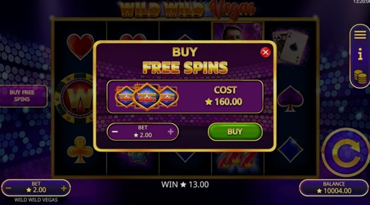The height and width of the screenshot is (205, 370).
Task: Click the red heart symbol
Action: click(80, 46)
